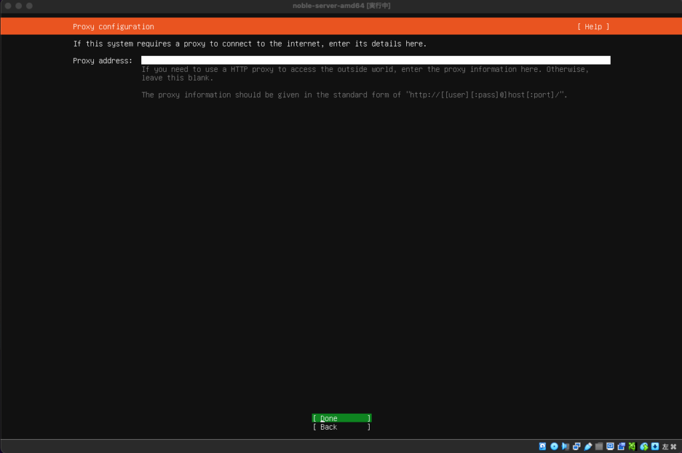This screenshot has height=453, width=682.
Task: Go back using the Back button
Action: (342, 427)
